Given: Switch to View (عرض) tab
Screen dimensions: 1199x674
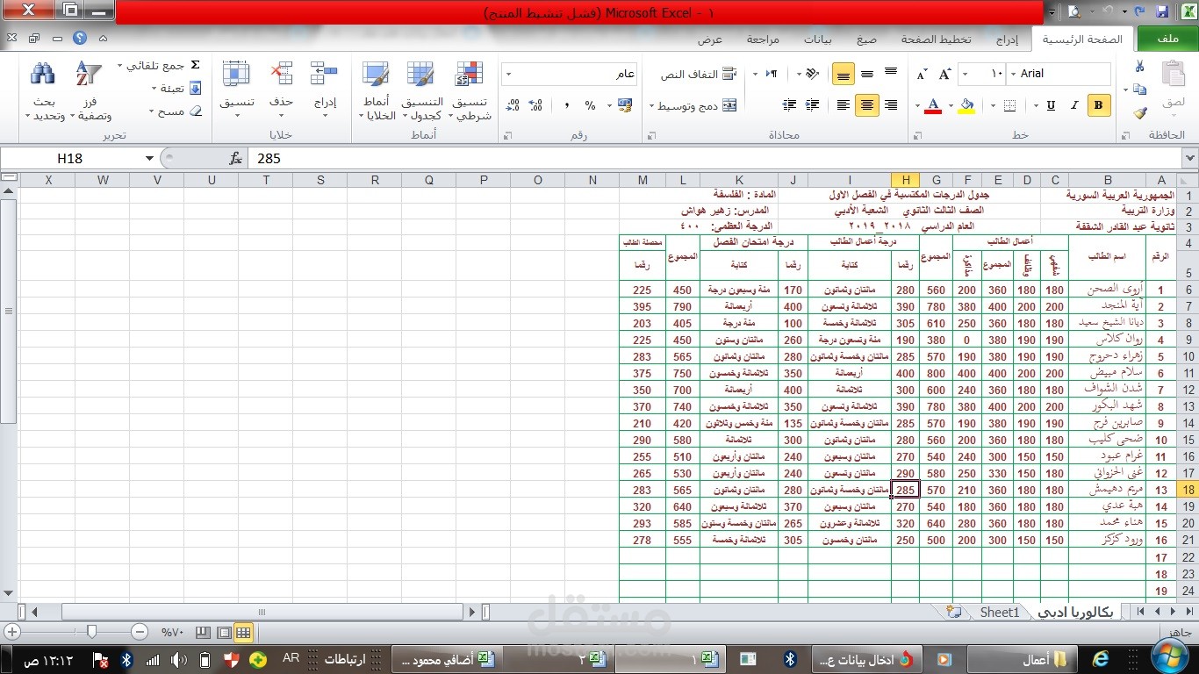Looking at the screenshot, I should coord(710,39).
